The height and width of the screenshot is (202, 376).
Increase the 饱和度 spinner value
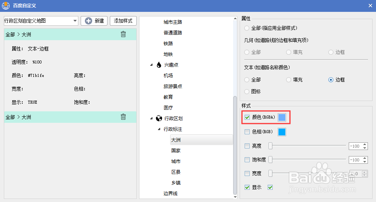tap(365, 158)
